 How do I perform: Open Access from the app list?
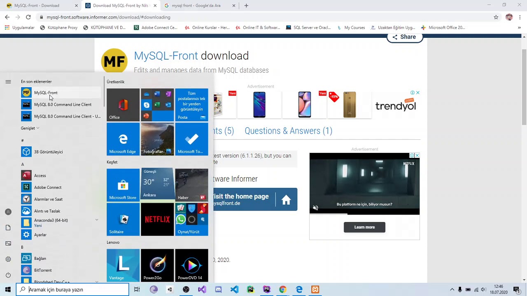coord(60,176)
